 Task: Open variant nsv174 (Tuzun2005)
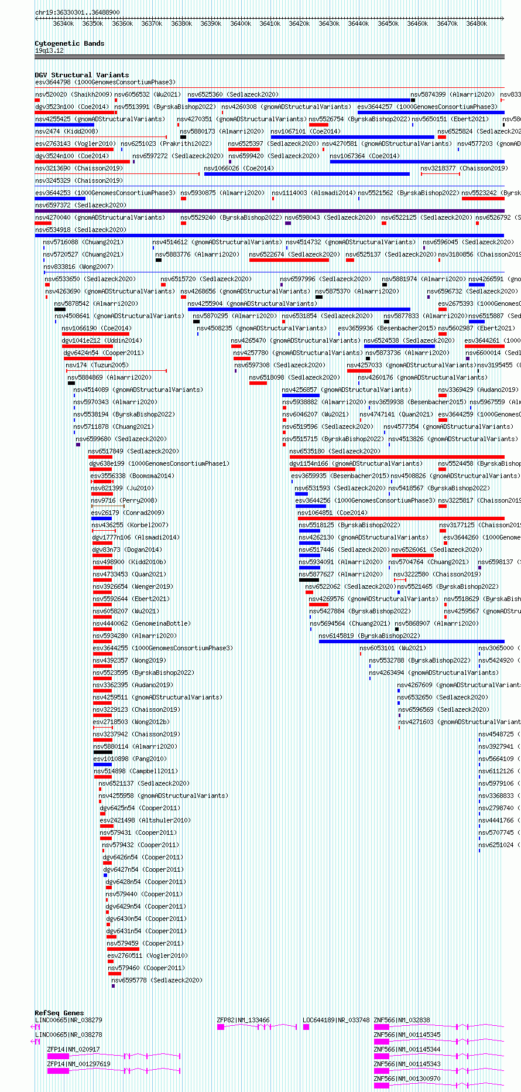tap(97, 365)
